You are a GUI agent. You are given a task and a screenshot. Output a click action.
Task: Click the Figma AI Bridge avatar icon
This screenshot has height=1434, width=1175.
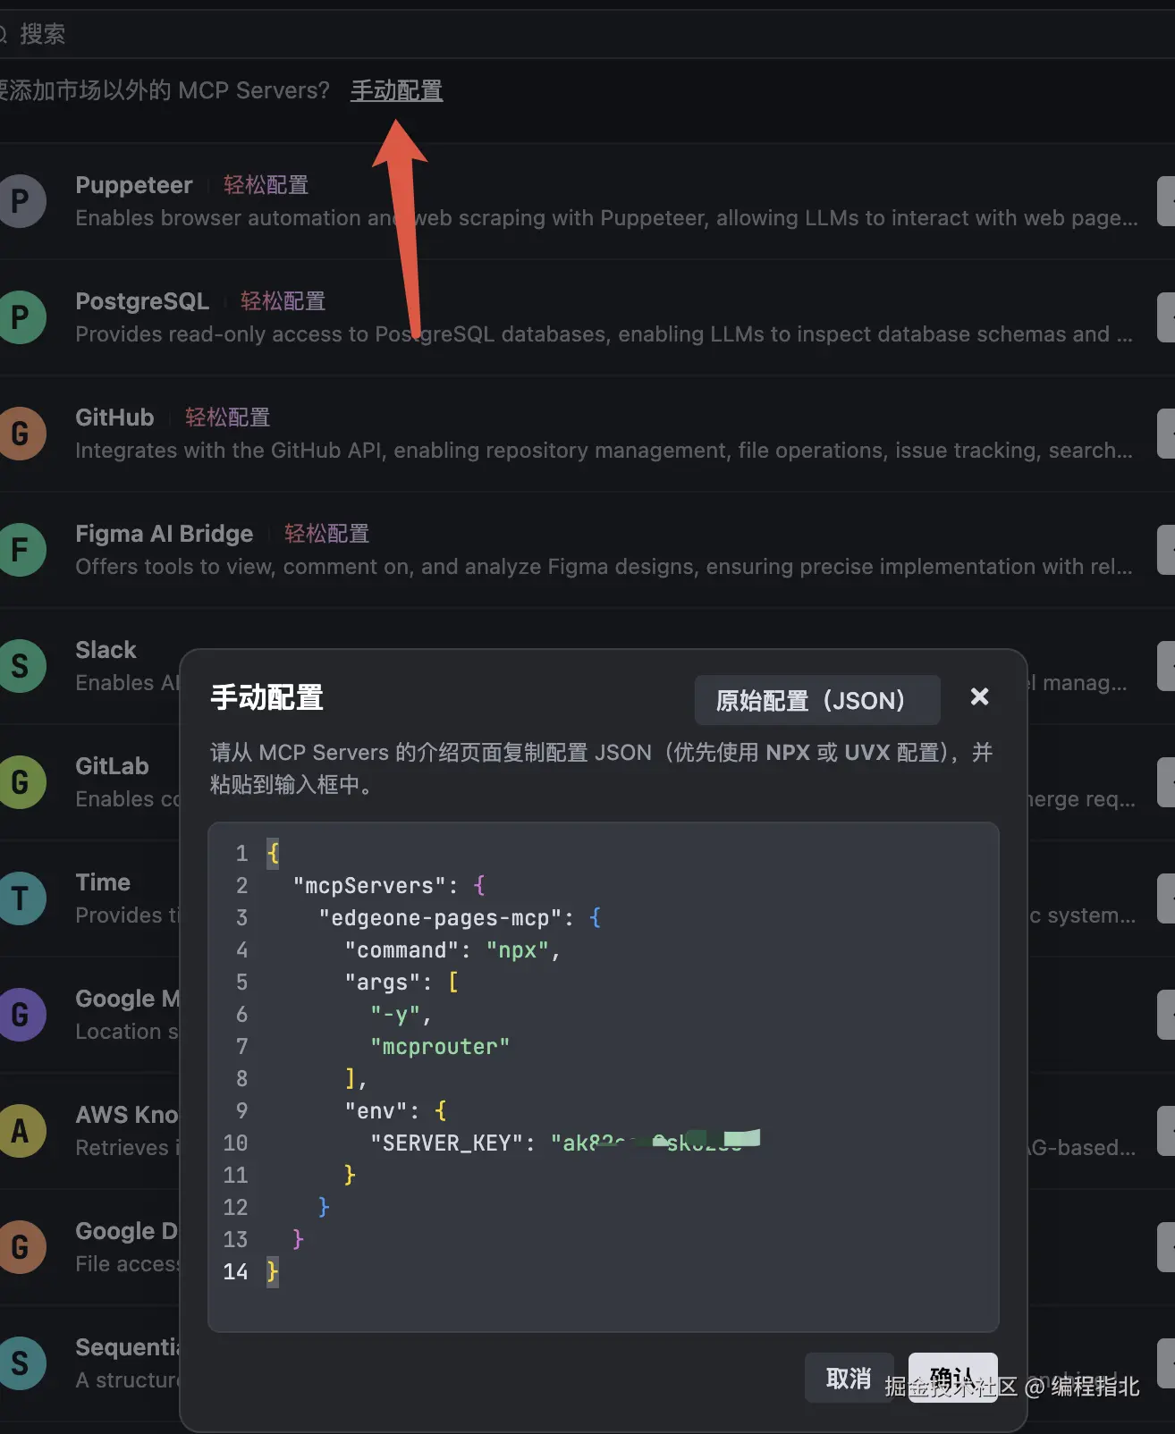[21, 550]
